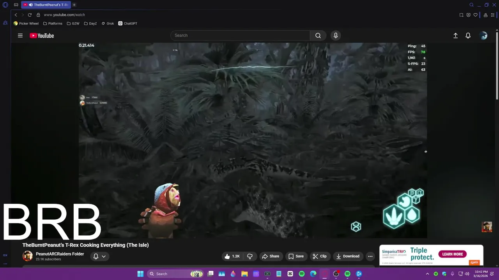The height and width of the screenshot is (280, 499).
Task: Open GX label icon in sidebar bottom
Action: coord(5,255)
